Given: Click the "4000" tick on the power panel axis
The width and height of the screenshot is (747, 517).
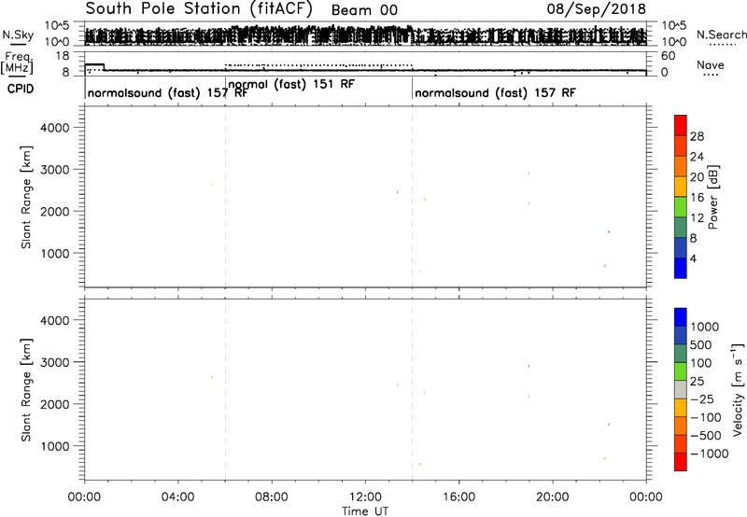Looking at the screenshot, I should (54, 128).
